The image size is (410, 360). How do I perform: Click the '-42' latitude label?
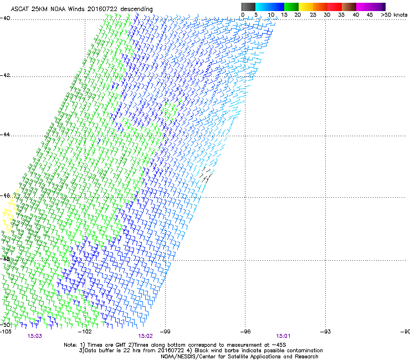tap(5, 75)
